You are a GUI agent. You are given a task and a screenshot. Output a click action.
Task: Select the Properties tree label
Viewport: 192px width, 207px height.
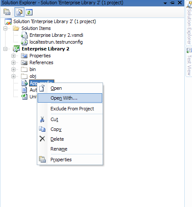click(40, 56)
